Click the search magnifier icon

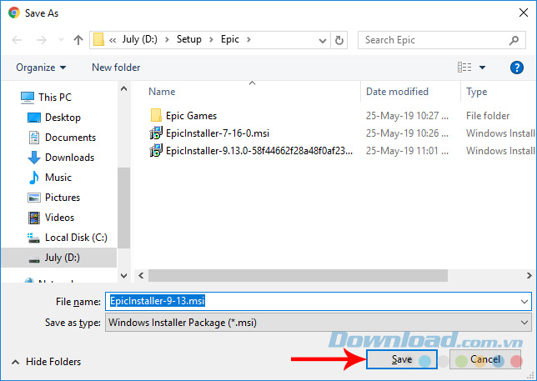pyautogui.click(x=514, y=40)
